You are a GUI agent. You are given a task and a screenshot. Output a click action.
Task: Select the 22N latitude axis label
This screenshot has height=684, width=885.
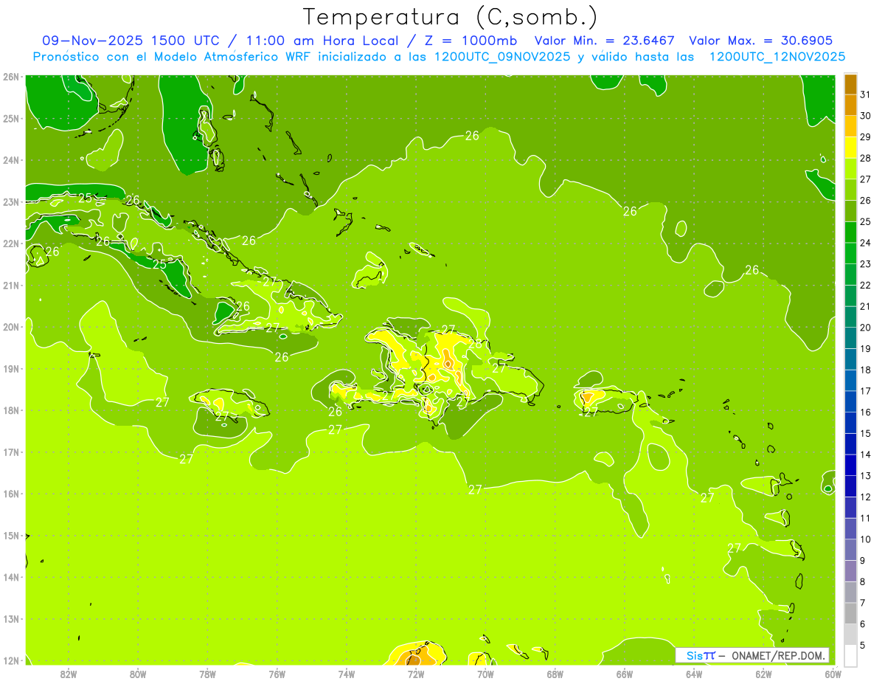click(11, 243)
